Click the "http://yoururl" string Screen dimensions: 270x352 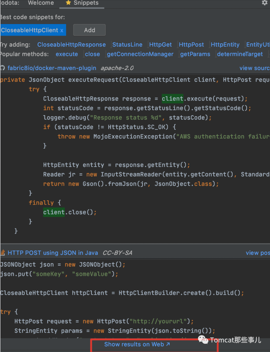158,321
